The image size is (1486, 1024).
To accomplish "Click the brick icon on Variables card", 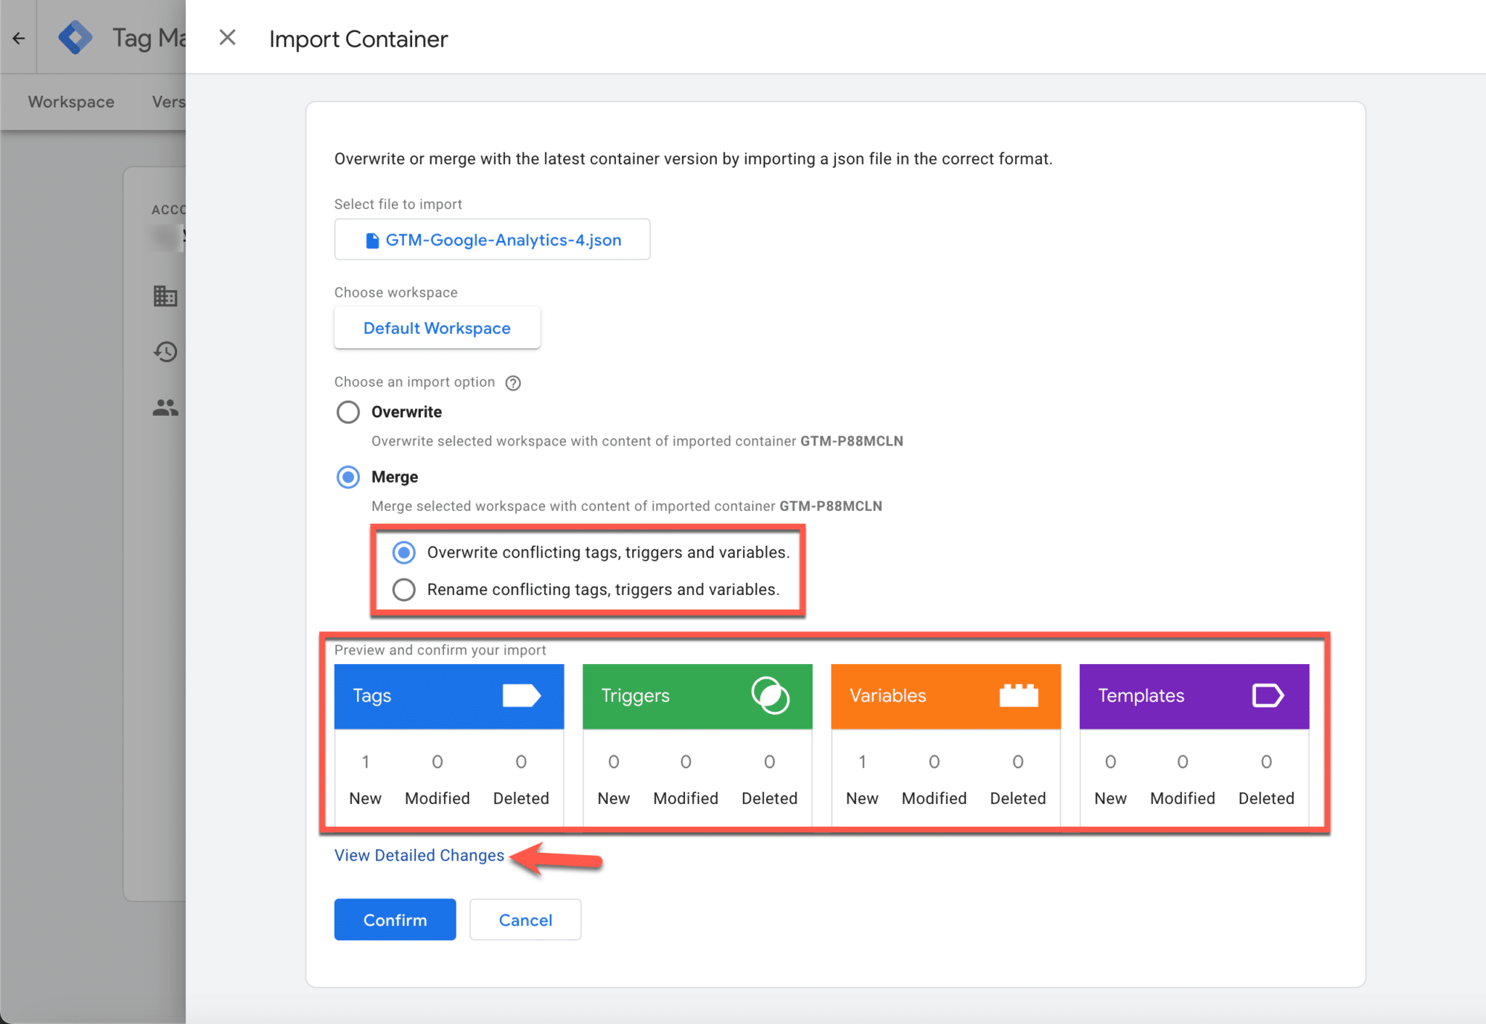I will 1019,695.
